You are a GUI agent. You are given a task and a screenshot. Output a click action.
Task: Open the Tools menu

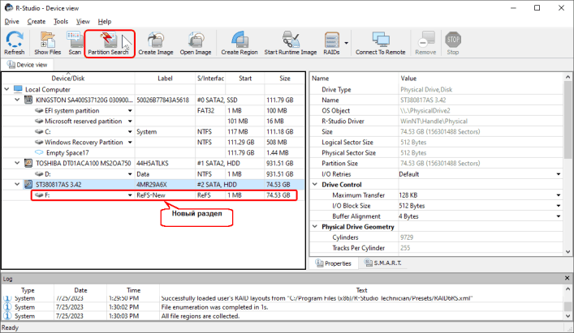[x=61, y=22]
